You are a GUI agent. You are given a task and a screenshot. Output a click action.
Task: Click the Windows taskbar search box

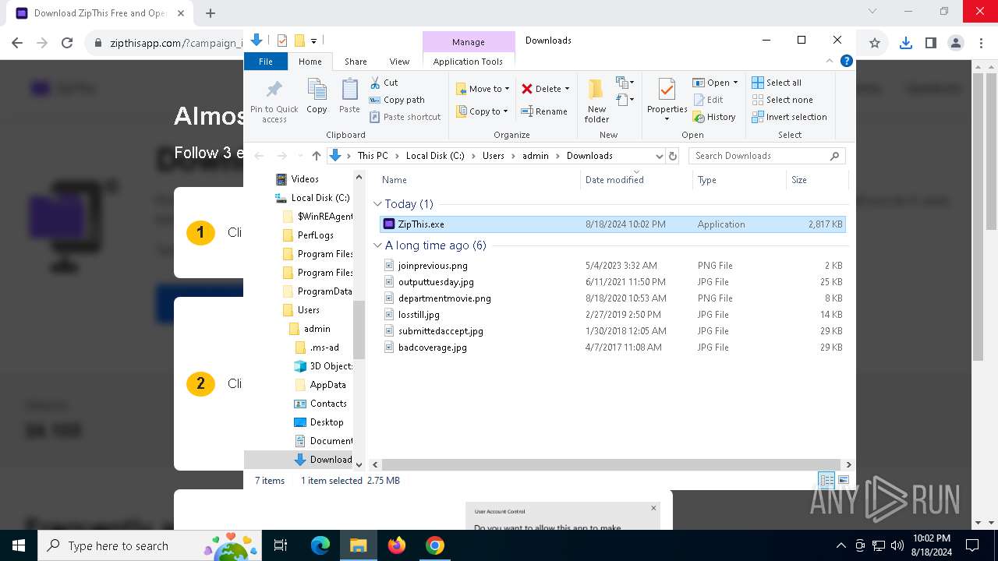click(148, 545)
